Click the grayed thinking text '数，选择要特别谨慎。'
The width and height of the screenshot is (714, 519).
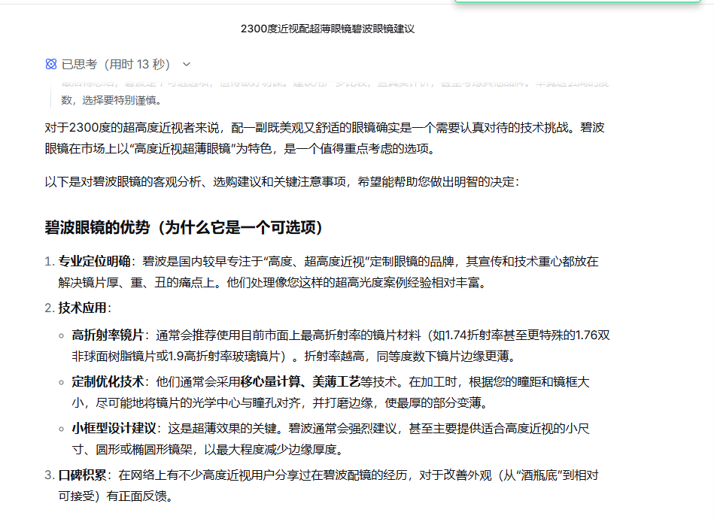pyautogui.click(x=111, y=100)
